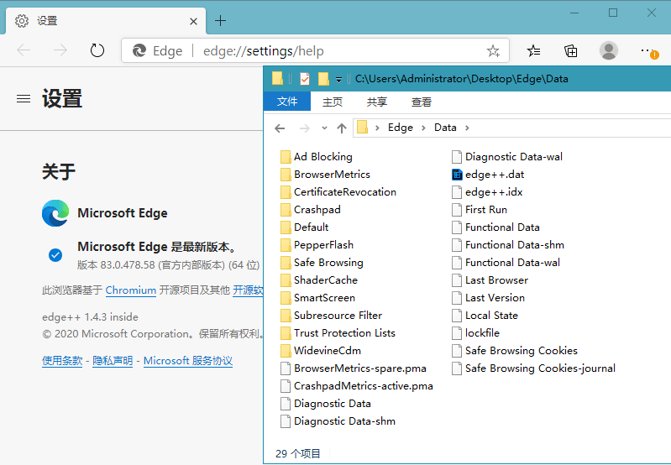Open the Microsoft 服务协议 link
The image size is (671, 465).
188,361
